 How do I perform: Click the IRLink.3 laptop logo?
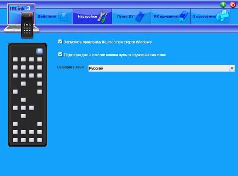pos(21,21)
